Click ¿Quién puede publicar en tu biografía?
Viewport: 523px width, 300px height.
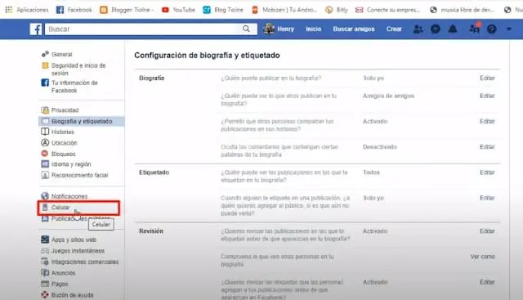coord(270,78)
